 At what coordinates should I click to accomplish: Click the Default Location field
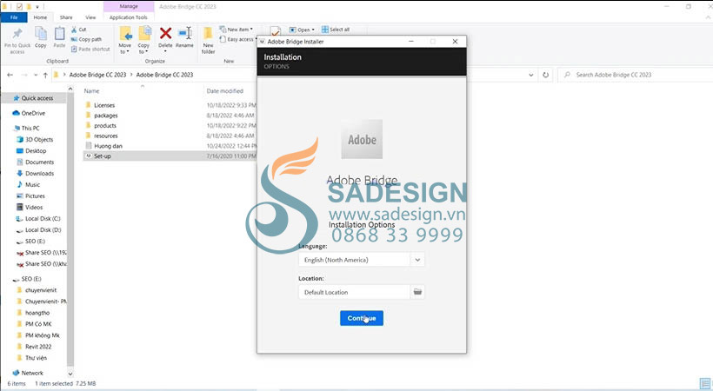click(354, 292)
